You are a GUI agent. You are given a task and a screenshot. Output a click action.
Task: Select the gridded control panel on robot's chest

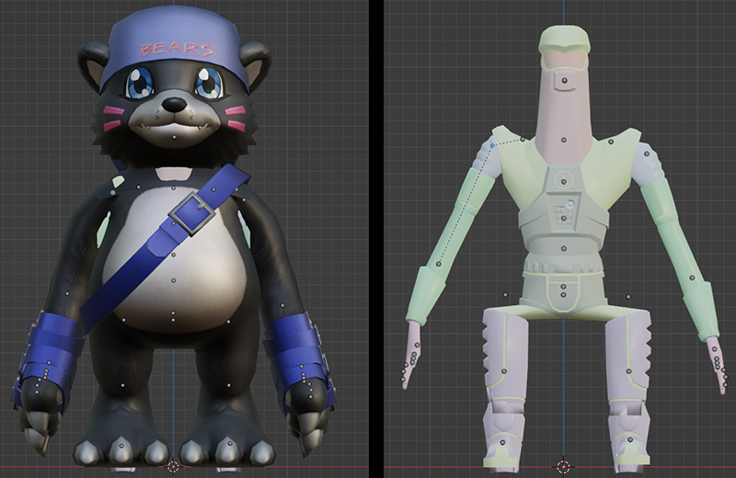coord(564,216)
